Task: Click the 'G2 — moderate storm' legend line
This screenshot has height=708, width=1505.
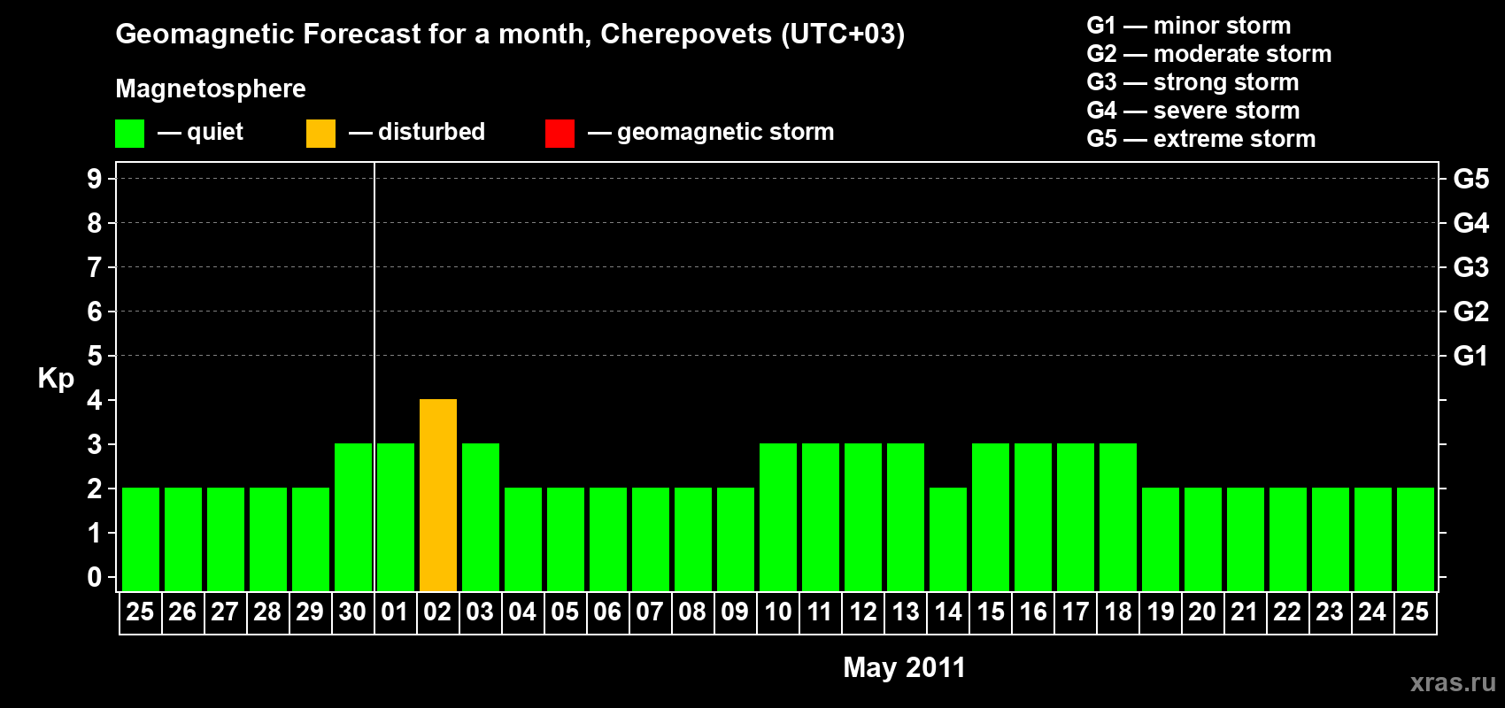Action: coord(1209,54)
